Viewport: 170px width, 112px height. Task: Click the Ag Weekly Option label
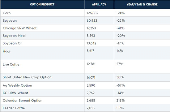[x=17, y=85]
